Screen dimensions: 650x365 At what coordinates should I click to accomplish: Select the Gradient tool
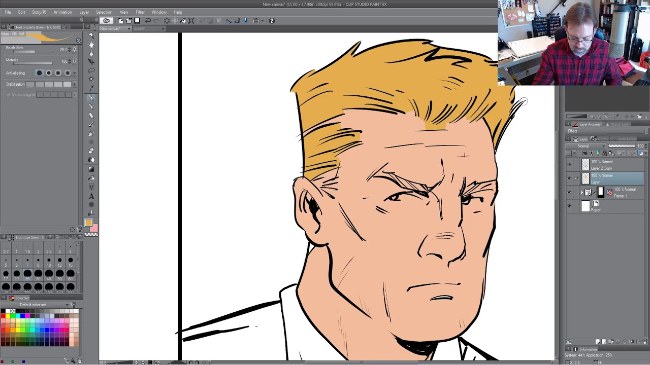[x=91, y=169]
